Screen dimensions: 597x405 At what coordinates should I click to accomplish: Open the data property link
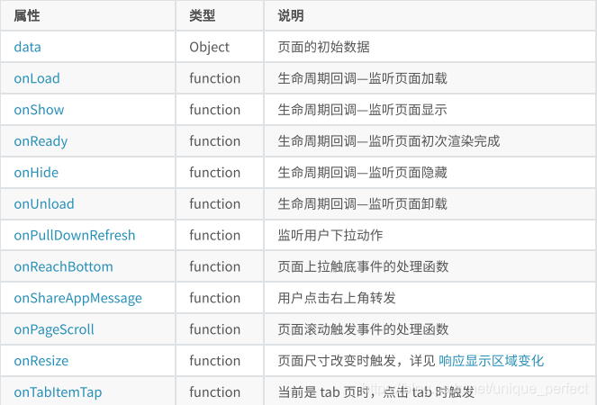[x=27, y=47]
